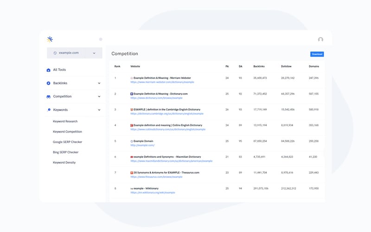Open the en.wiktionary.org URL

[153, 193]
